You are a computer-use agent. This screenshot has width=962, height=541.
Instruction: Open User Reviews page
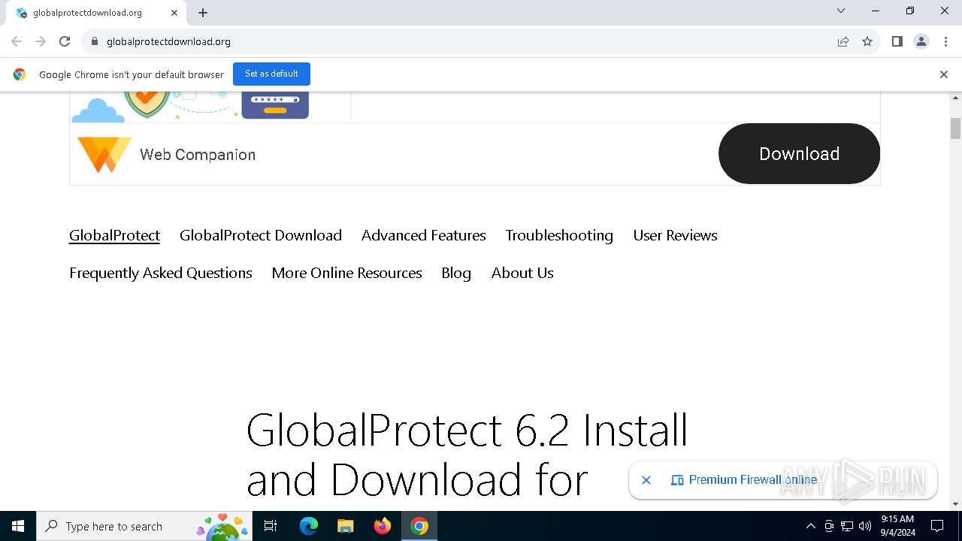click(x=675, y=235)
